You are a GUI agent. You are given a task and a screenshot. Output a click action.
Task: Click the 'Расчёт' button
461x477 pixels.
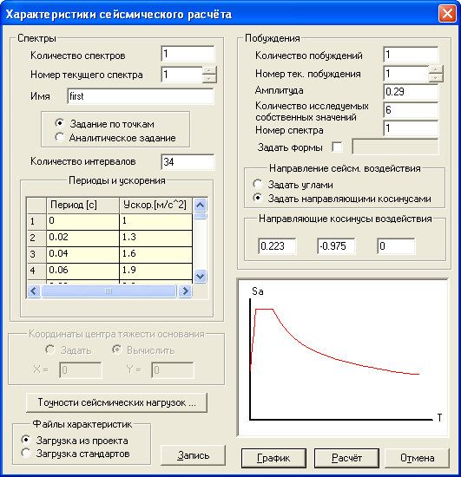click(346, 458)
